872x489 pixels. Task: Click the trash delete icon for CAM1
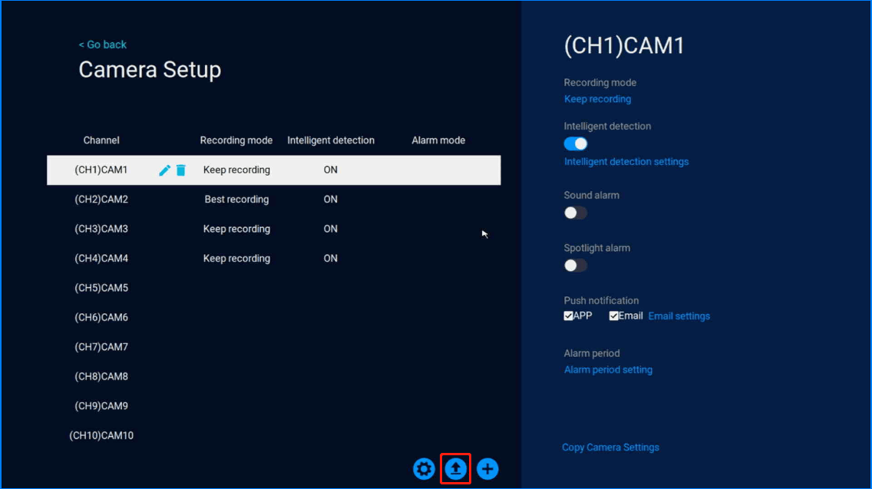pos(181,170)
